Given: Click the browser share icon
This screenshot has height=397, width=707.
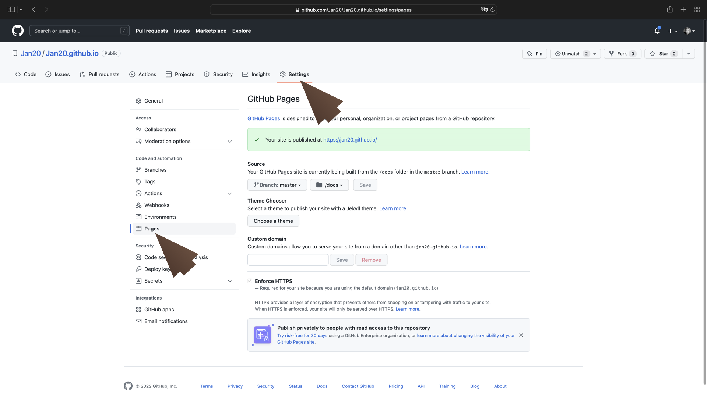Looking at the screenshot, I should pos(669,10).
